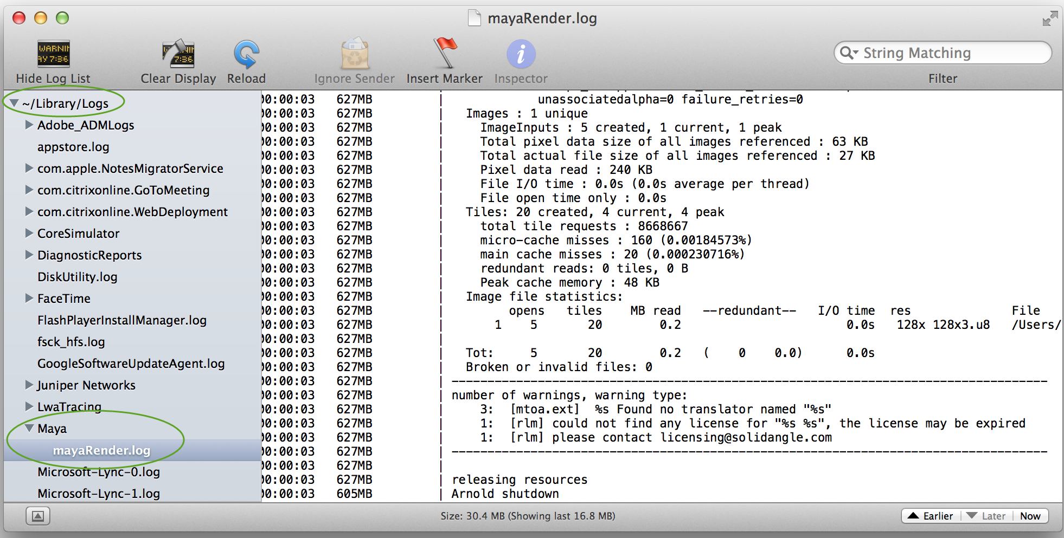Expand the Adobe_ADMLogs folder
Viewport: 1064px width, 538px height.
(x=29, y=125)
